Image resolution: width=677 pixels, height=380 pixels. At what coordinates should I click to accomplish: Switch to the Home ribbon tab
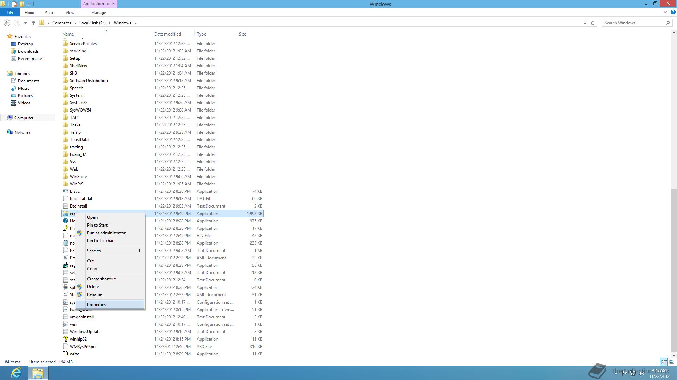pyautogui.click(x=30, y=13)
